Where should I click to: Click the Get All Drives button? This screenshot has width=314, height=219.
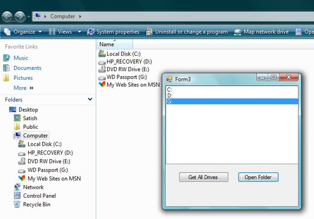pyautogui.click(x=204, y=177)
